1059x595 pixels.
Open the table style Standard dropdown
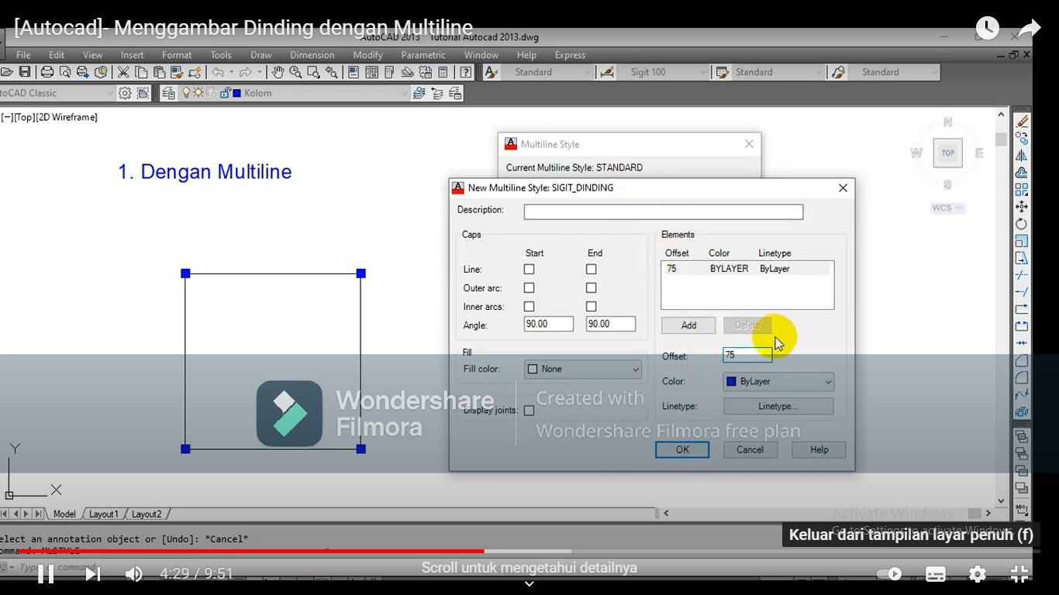click(x=778, y=72)
